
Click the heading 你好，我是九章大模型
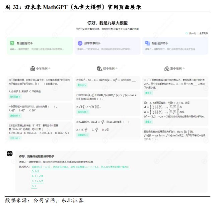[107, 23]
